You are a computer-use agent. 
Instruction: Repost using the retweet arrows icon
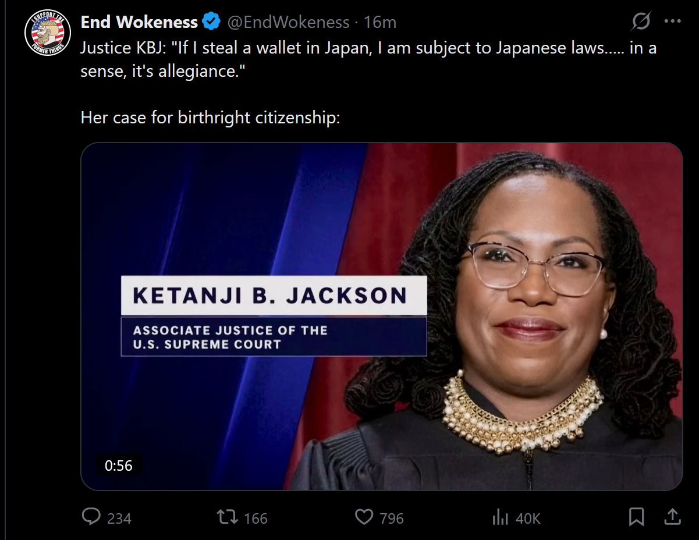[225, 517]
